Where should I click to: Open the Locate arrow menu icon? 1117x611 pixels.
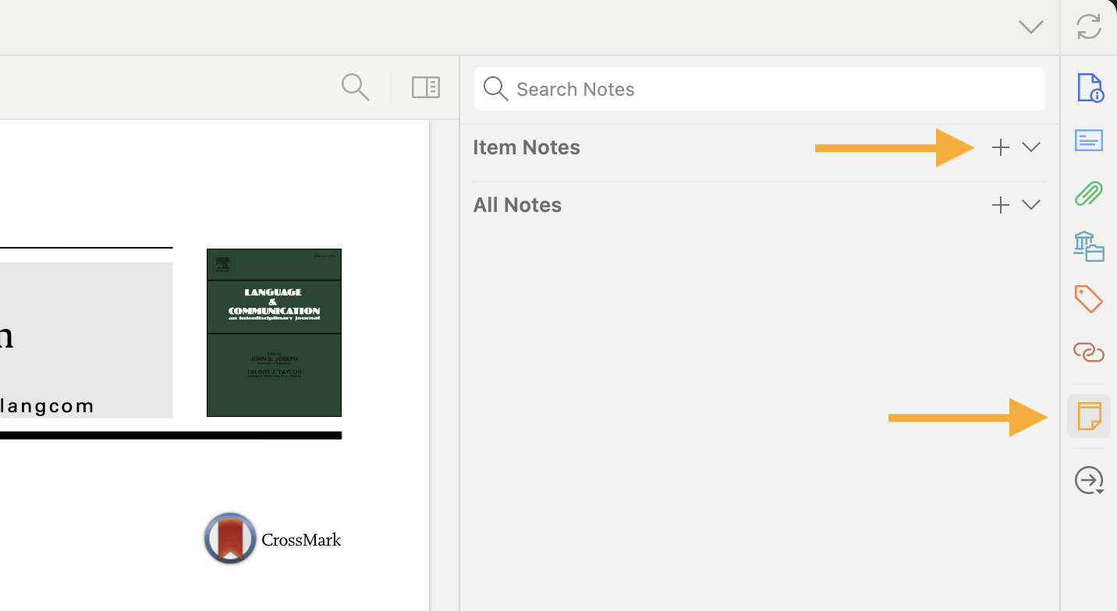pyautogui.click(x=1089, y=480)
